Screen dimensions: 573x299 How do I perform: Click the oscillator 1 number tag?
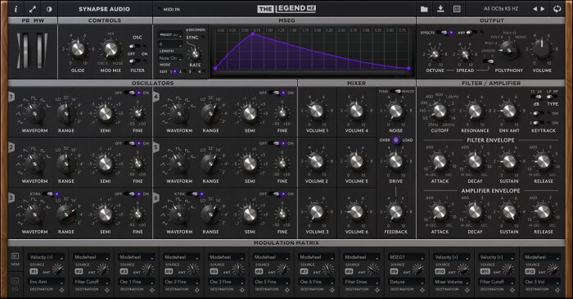coord(12,97)
